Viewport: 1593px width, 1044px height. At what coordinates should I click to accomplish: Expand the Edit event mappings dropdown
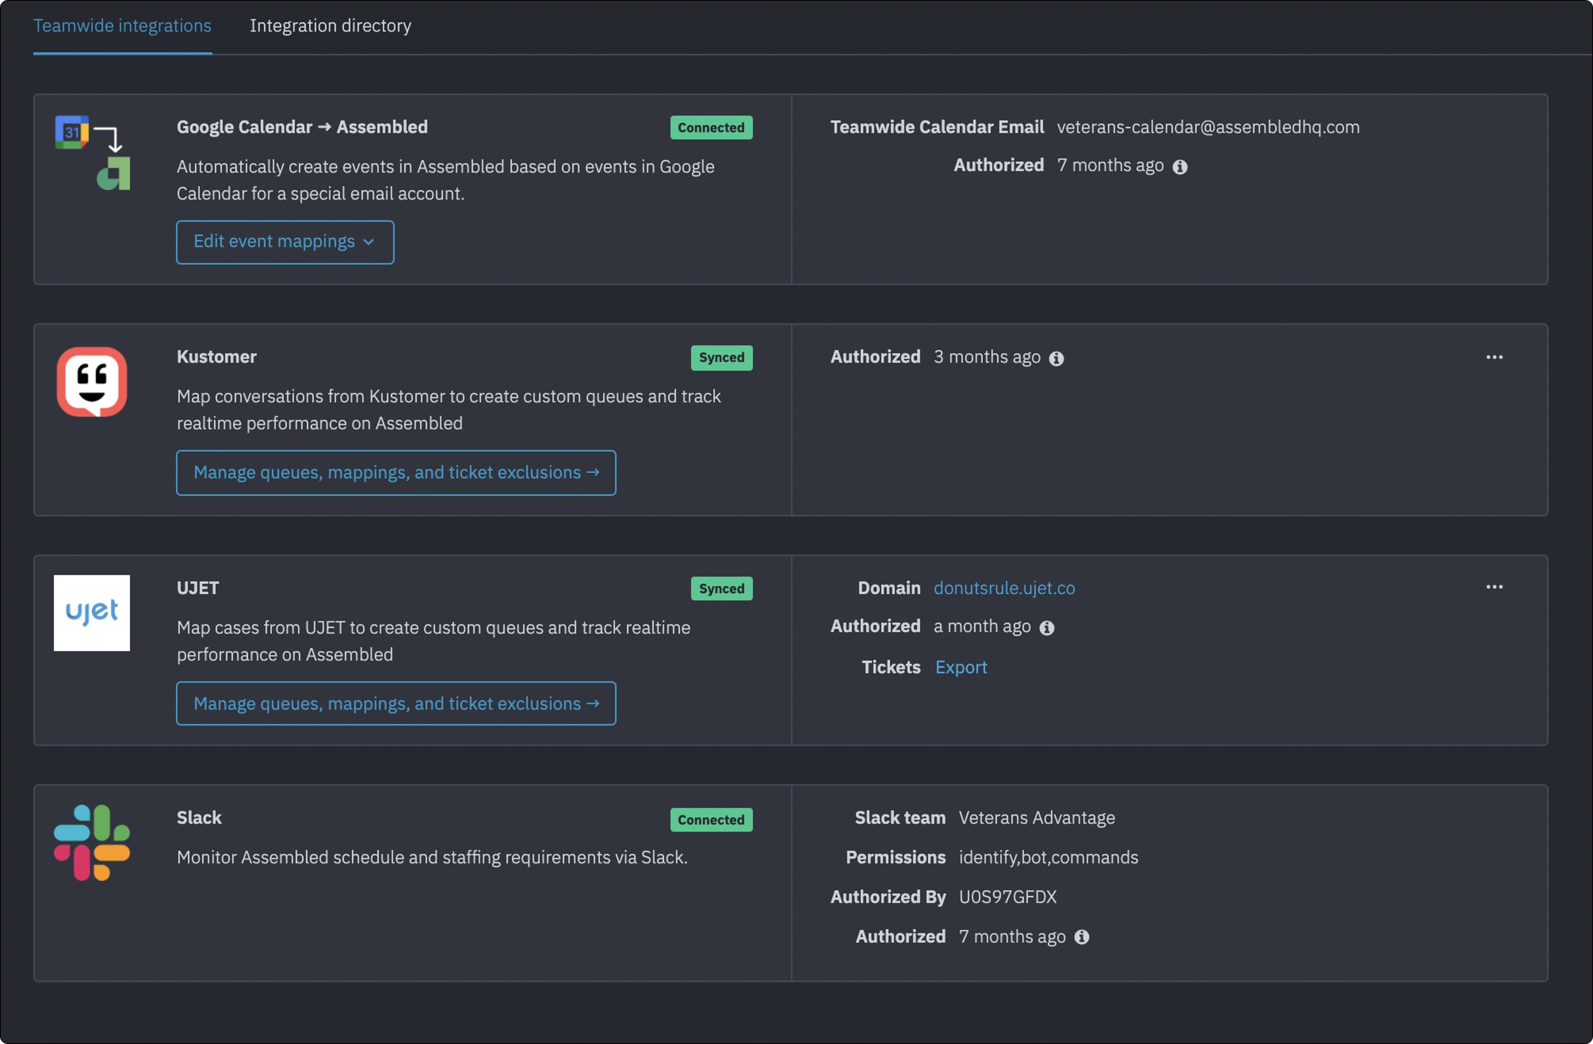click(285, 242)
